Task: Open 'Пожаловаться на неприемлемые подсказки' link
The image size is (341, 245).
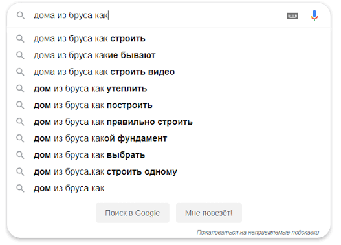Action: point(258,233)
